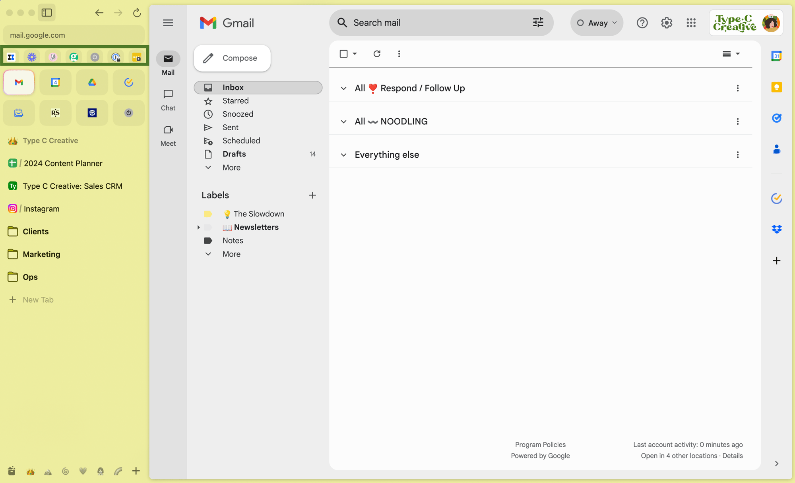Open Google Calendar side panel icon
The height and width of the screenshot is (483, 795).
pyautogui.click(x=776, y=56)
